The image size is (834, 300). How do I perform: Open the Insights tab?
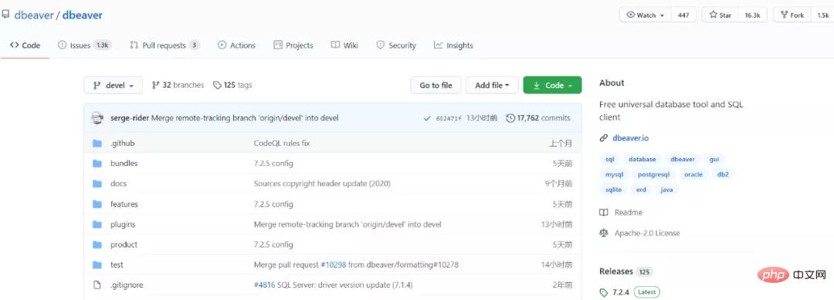point(453,46)
